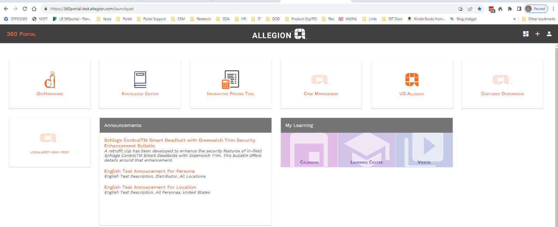Click the install app icon in address bar
The height and width of the screenshot is (227, 558).
point(461,9)
